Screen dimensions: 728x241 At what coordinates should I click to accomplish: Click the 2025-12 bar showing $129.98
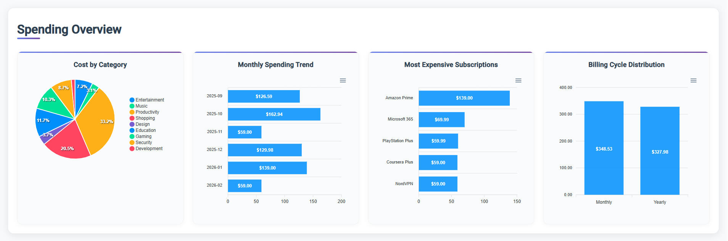tap(265, 150)
